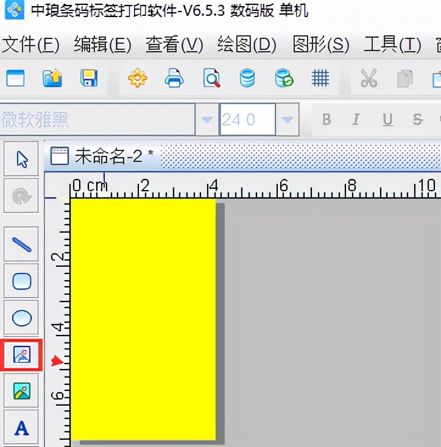Toggle Bold formatting
441x447 pixels.
(x=327, y=119)
